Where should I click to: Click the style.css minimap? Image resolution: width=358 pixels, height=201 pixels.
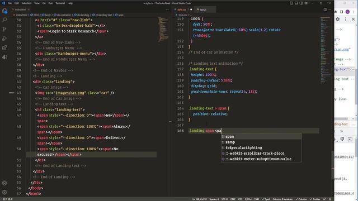point(326,50)
